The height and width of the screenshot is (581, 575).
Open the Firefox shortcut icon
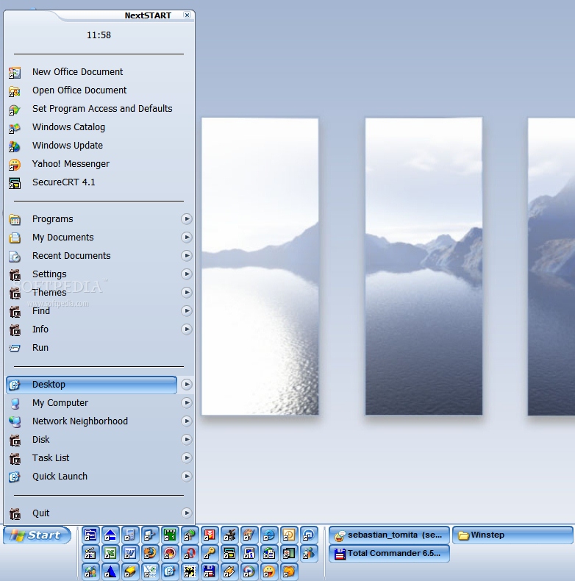point(150,553)
